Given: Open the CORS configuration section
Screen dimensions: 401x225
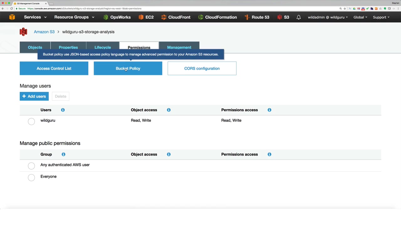Looking at the screenshot, I should click(202, 68).
